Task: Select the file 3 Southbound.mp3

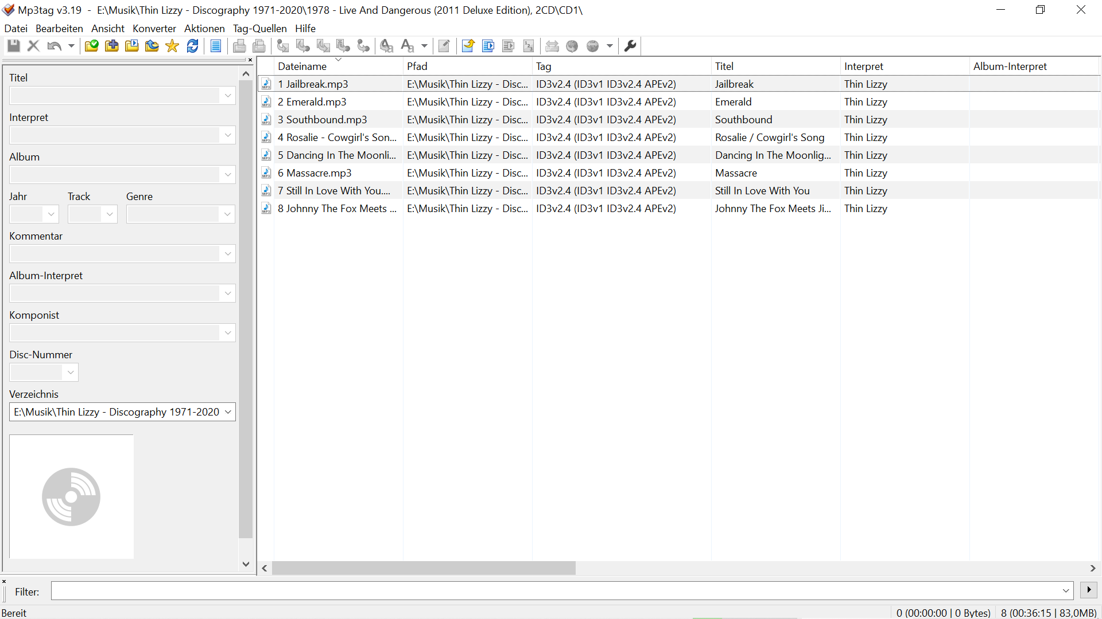Action: pyautogui.click(x=322, y=120)
